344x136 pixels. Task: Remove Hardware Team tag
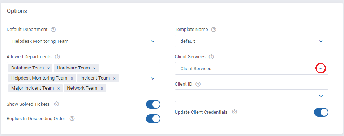click(94, 68)
